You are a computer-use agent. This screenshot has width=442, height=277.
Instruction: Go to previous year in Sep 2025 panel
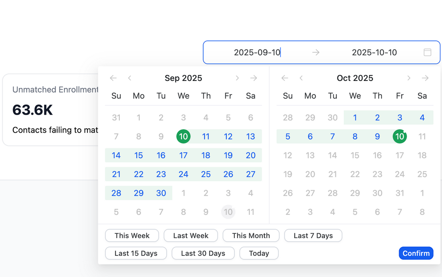[113, 78]
